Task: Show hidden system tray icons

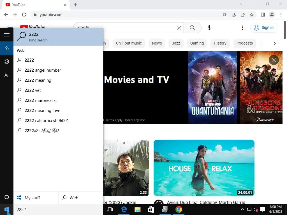Action: (242, 209)
